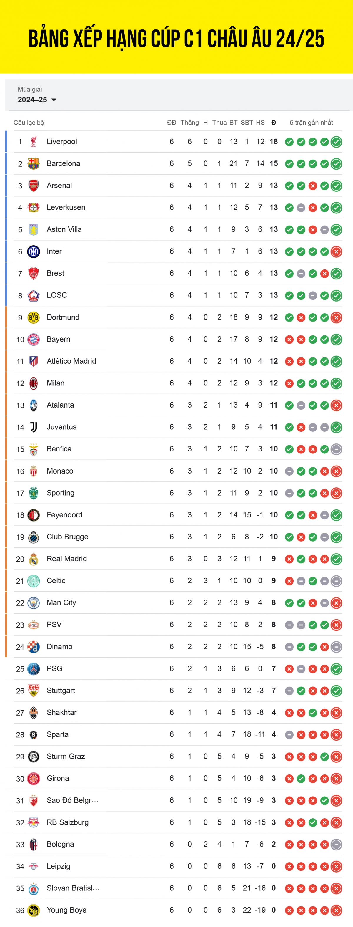This screenshot has height=927, width=353.
Task: Click the 5 trận gần nhất header
Action: tap(311, 123)
